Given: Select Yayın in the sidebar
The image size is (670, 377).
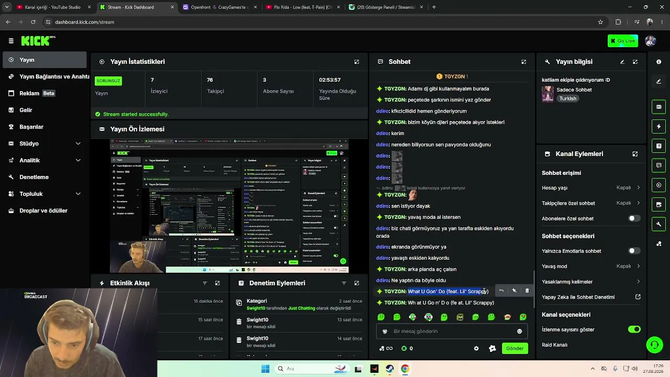Looking at the screenshot, I should (x=44, y=60).
